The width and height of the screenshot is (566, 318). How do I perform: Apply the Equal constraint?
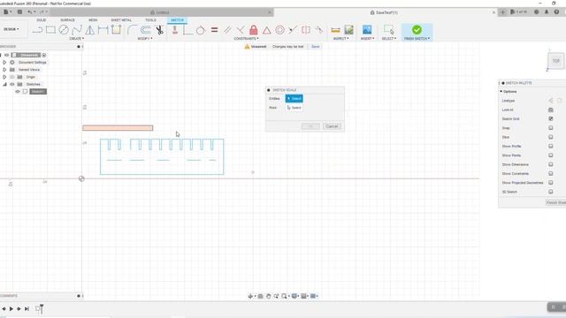[214, 30]
